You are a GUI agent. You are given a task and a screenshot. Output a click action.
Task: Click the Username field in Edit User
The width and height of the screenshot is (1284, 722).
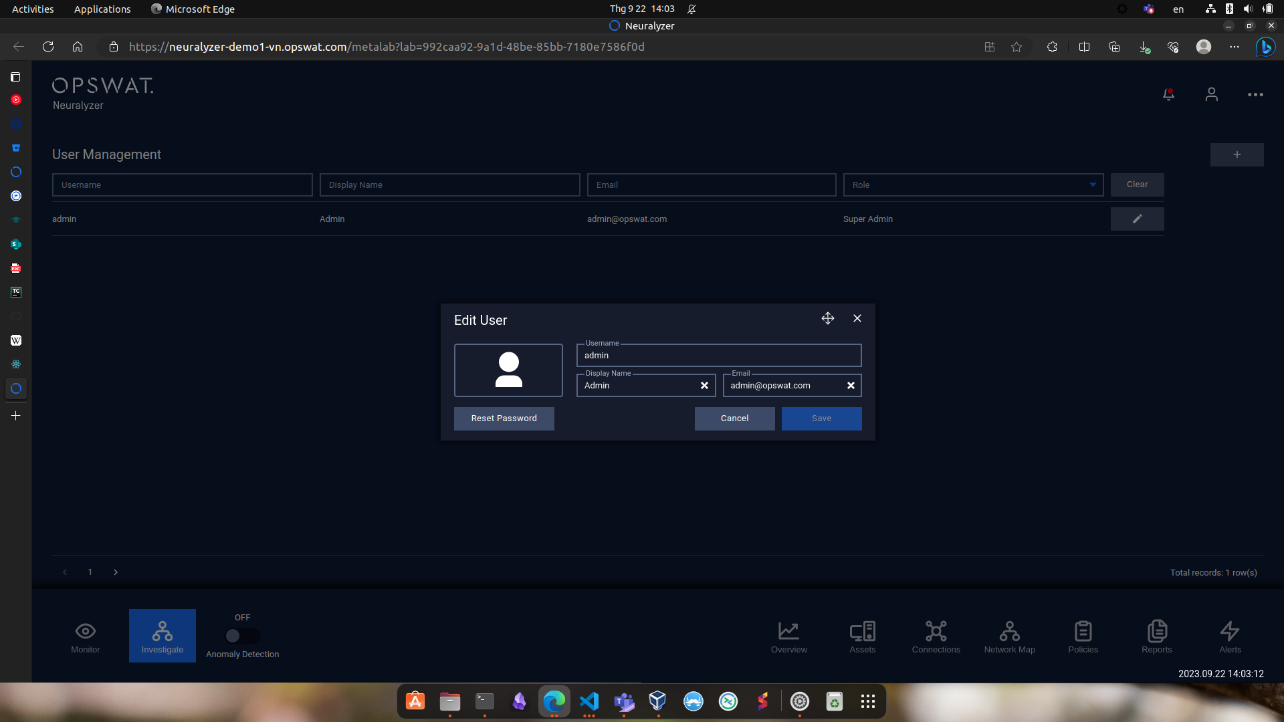(719, 356)
